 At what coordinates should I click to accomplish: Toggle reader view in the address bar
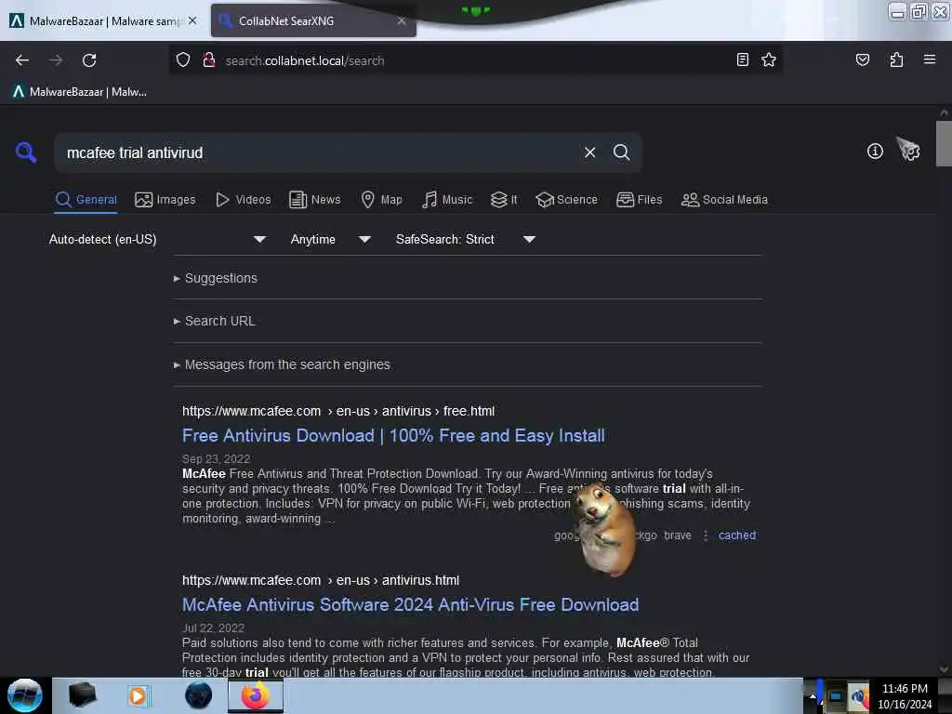point(742,59)
